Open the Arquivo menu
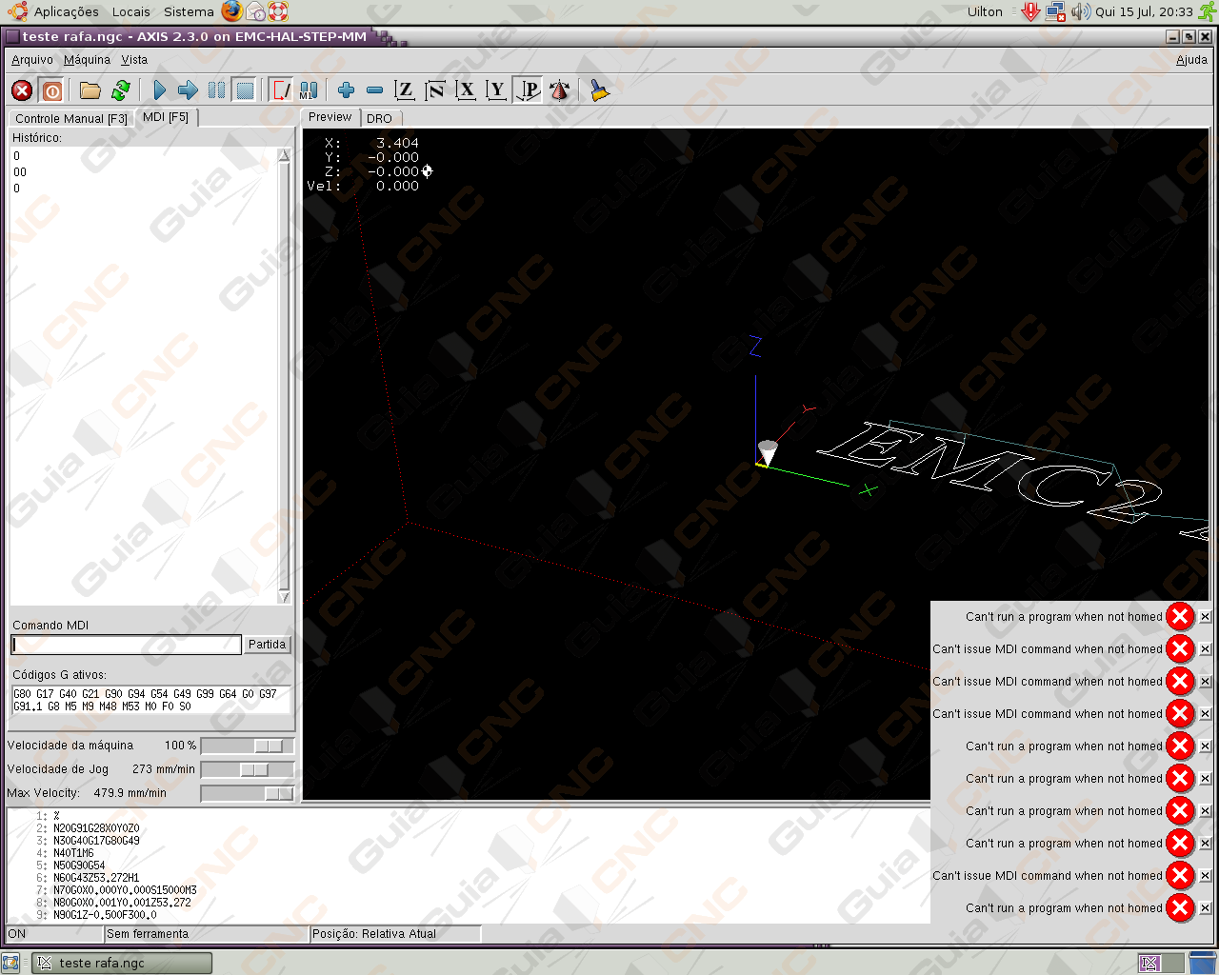Image resolution: width=1219 pixels, height=975 pixels. coord(32,59)
